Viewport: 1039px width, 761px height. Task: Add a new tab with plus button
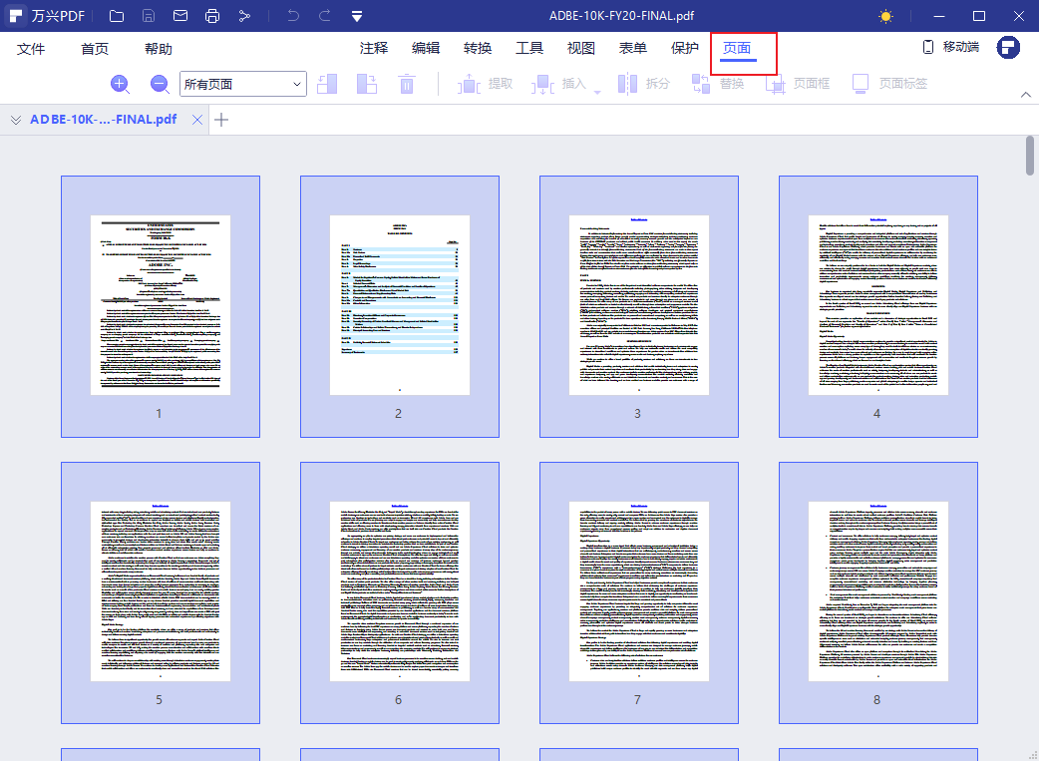point(222,120)
